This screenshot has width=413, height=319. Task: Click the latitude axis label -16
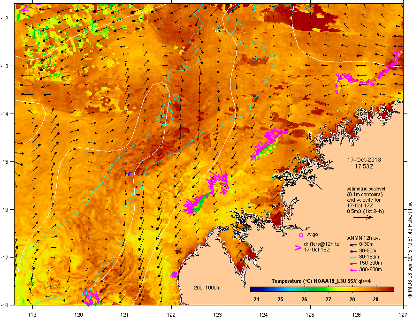click(5, 209)
